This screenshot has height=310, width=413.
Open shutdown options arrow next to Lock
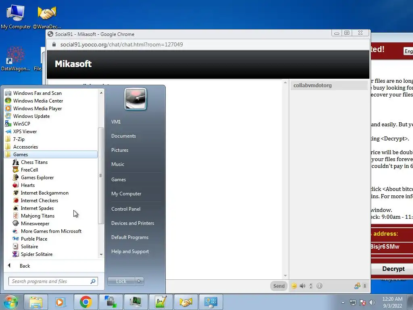[x=139, y=281]
